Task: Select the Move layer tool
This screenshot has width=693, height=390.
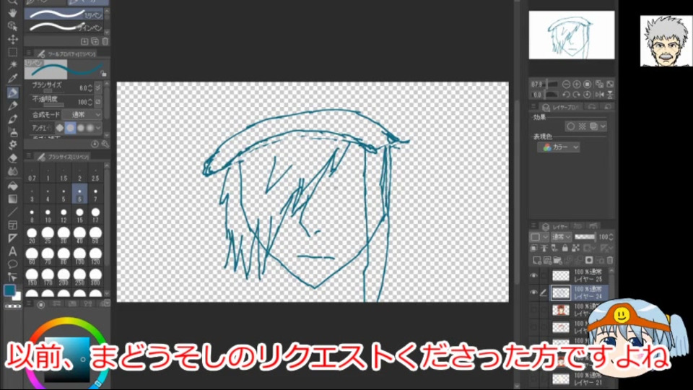Action: click(x=12, y=39)
